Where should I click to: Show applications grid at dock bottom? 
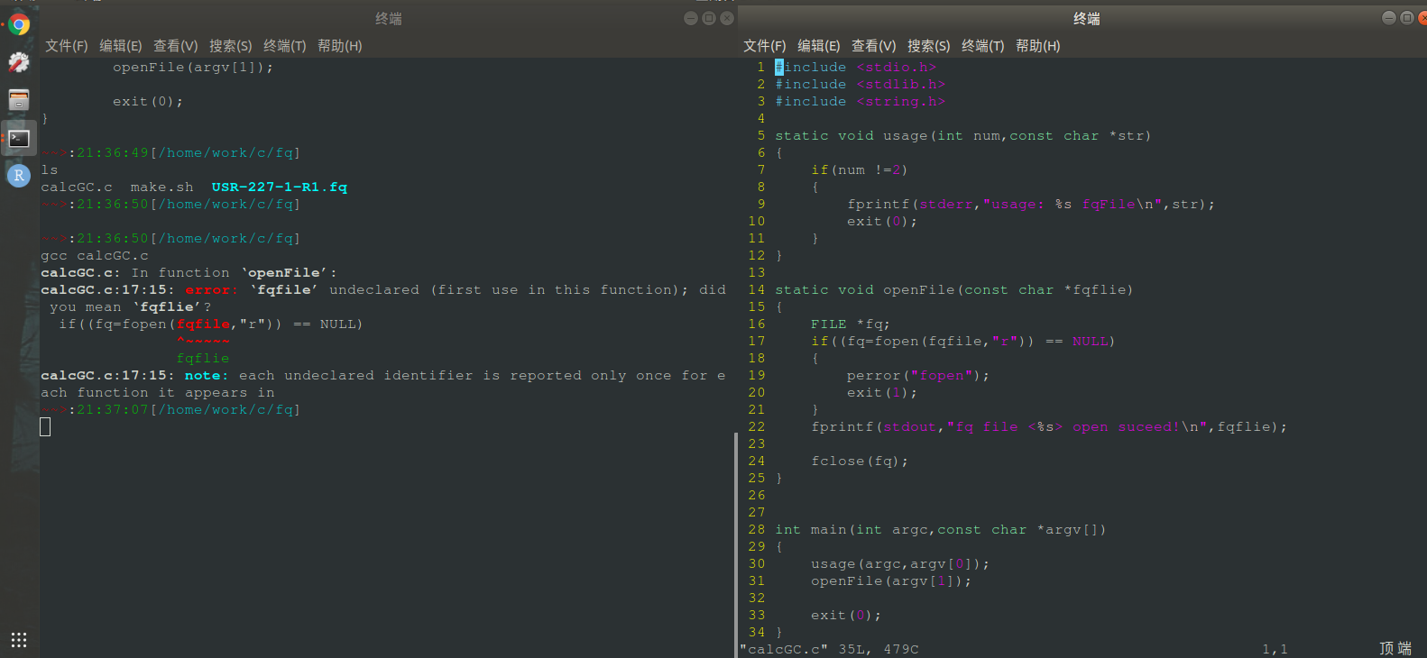[19, 640]
